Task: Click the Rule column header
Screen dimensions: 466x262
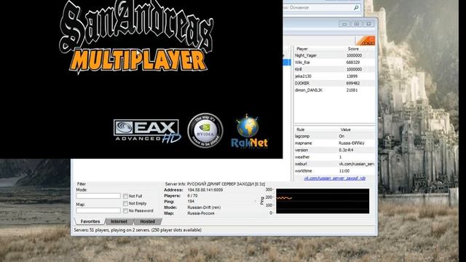Action: click(301, 130)
